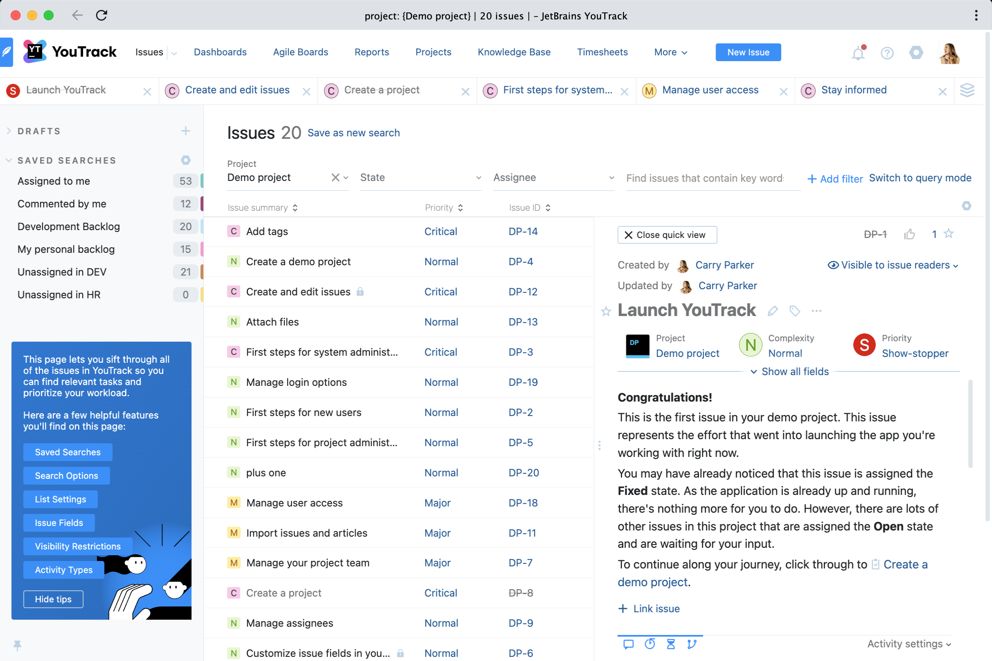The width and height of the screenshot is (992, 661).
Task: Toggle the star left of Launch YouTrack title
Action: coord(606,311)
